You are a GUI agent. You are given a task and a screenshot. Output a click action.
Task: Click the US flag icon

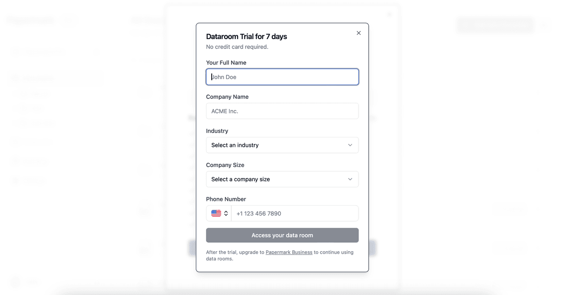(x=216, y=213)
